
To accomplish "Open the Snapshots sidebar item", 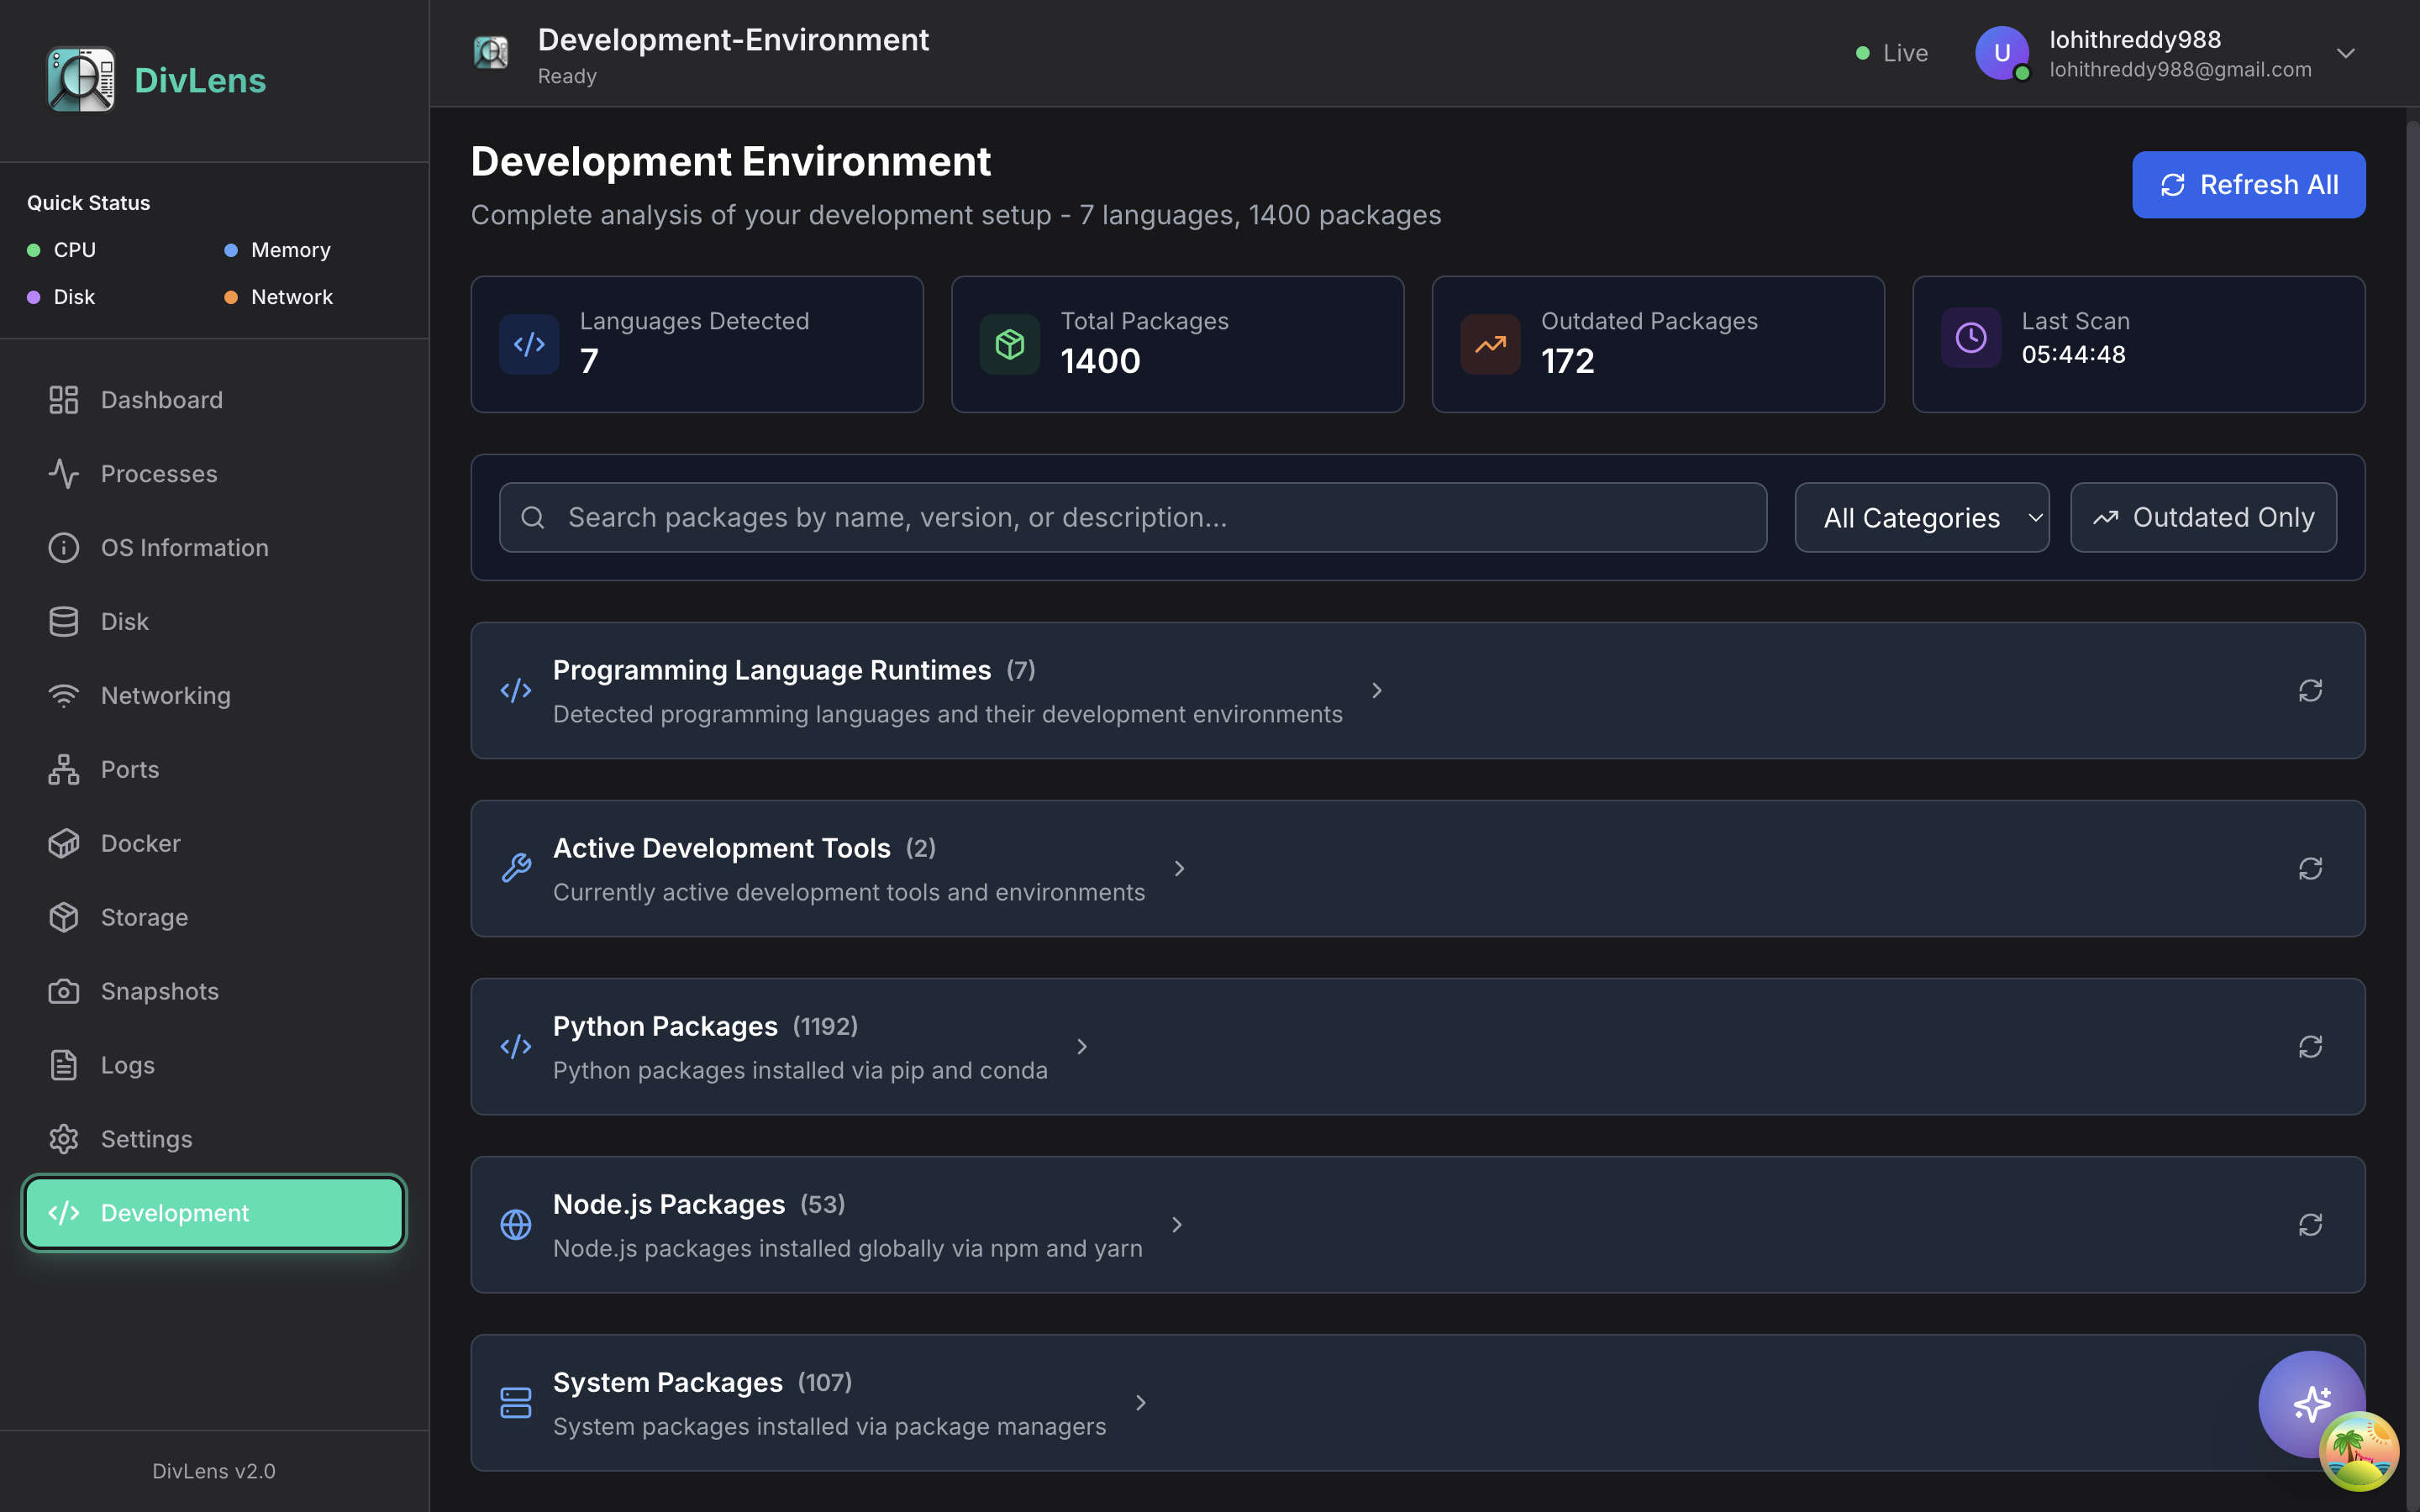I will click(x=159, y=991).
